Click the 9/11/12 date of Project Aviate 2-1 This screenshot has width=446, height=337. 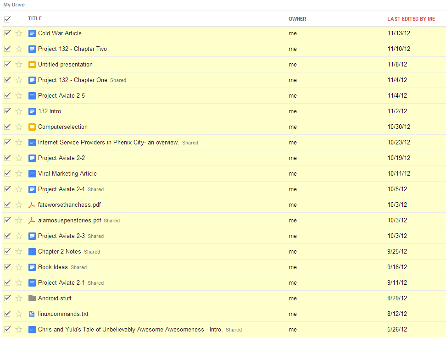click(397, 283)
